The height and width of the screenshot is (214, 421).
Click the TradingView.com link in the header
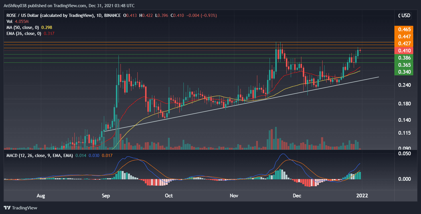(70, 5)
